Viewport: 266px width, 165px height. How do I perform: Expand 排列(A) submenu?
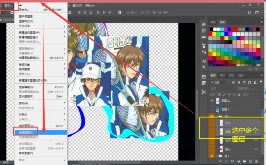coord(41,103)
